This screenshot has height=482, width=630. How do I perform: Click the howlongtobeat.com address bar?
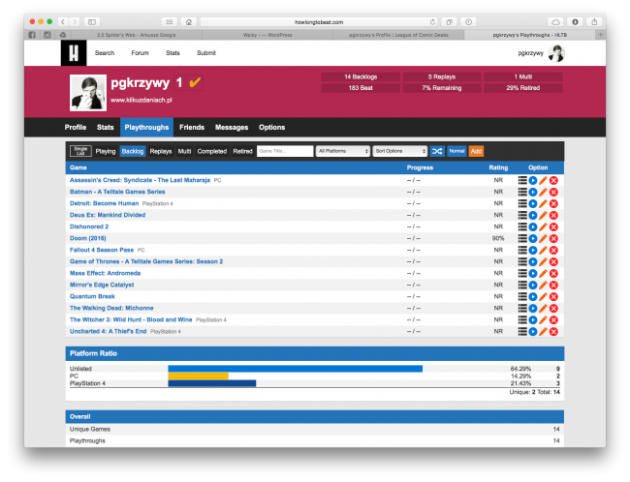(x=319, y=22)
